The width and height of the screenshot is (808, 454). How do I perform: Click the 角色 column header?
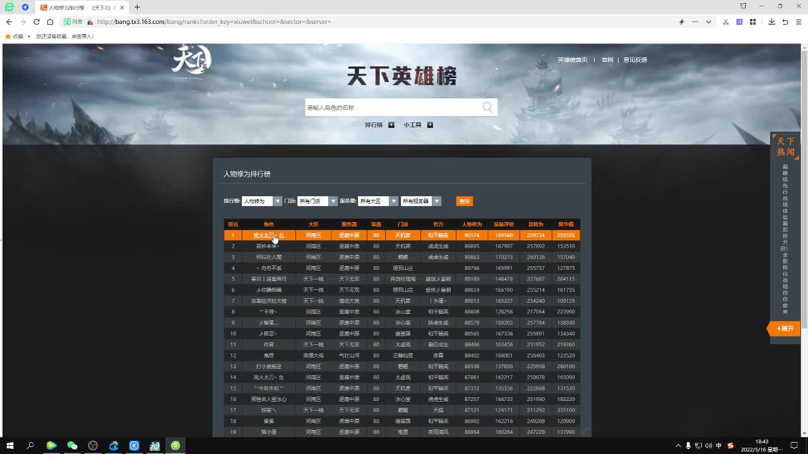(269, 224)
